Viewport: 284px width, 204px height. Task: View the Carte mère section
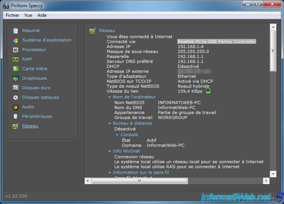35,69
